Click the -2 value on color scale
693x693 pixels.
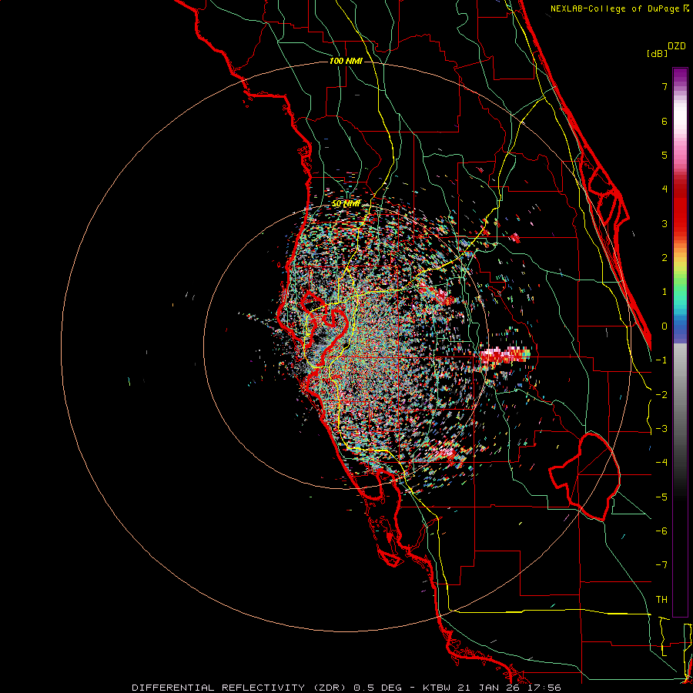tap(661, 394)
